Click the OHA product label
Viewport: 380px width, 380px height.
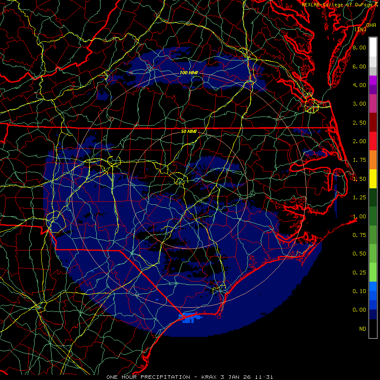371,25
